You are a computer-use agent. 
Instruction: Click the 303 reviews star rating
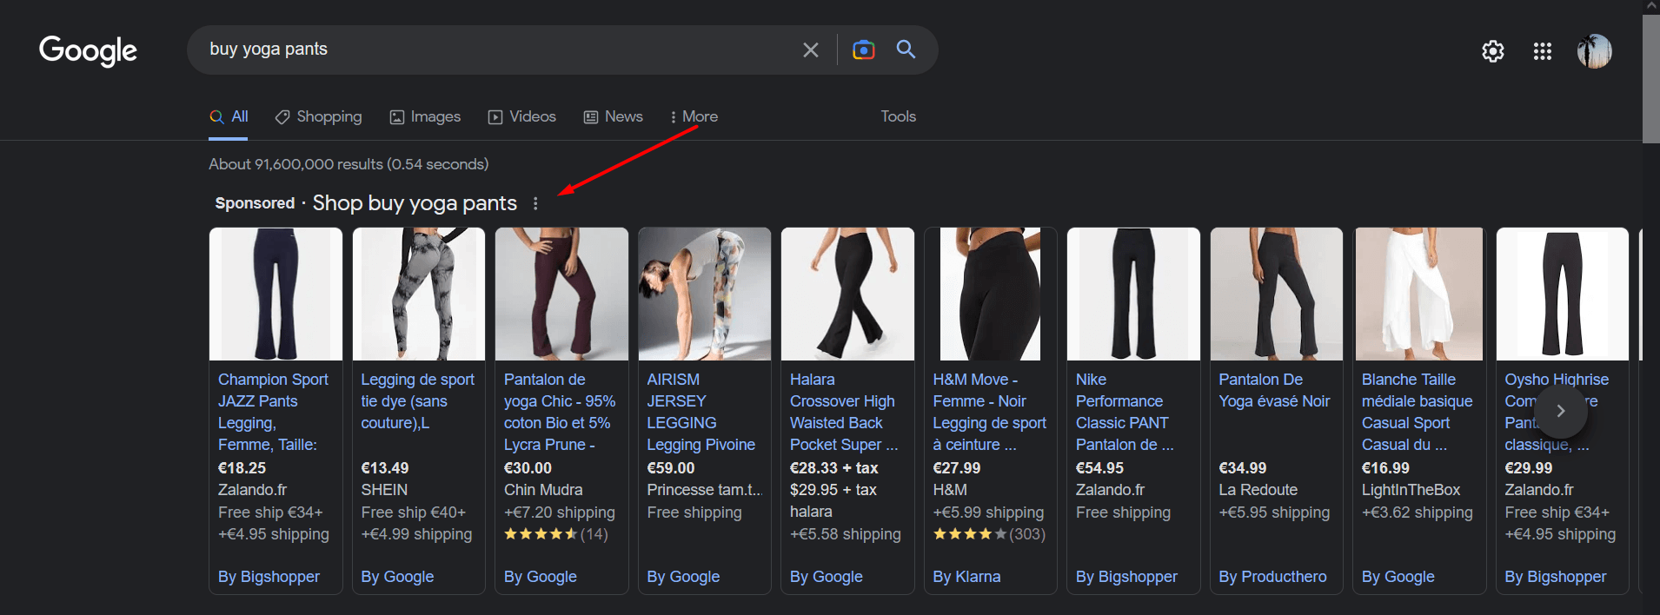coord(989,534)
